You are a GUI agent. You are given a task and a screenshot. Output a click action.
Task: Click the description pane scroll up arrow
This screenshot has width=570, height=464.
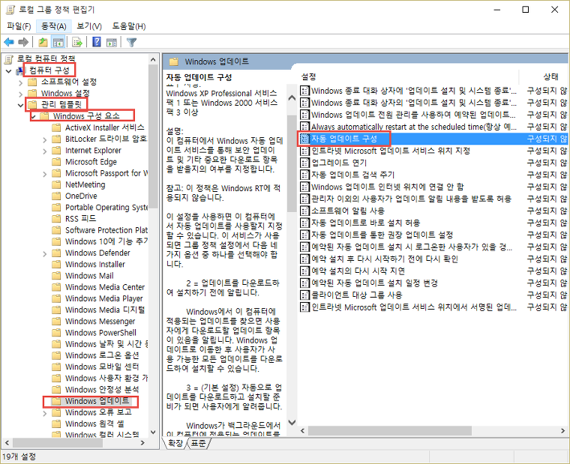coord(292,97)
